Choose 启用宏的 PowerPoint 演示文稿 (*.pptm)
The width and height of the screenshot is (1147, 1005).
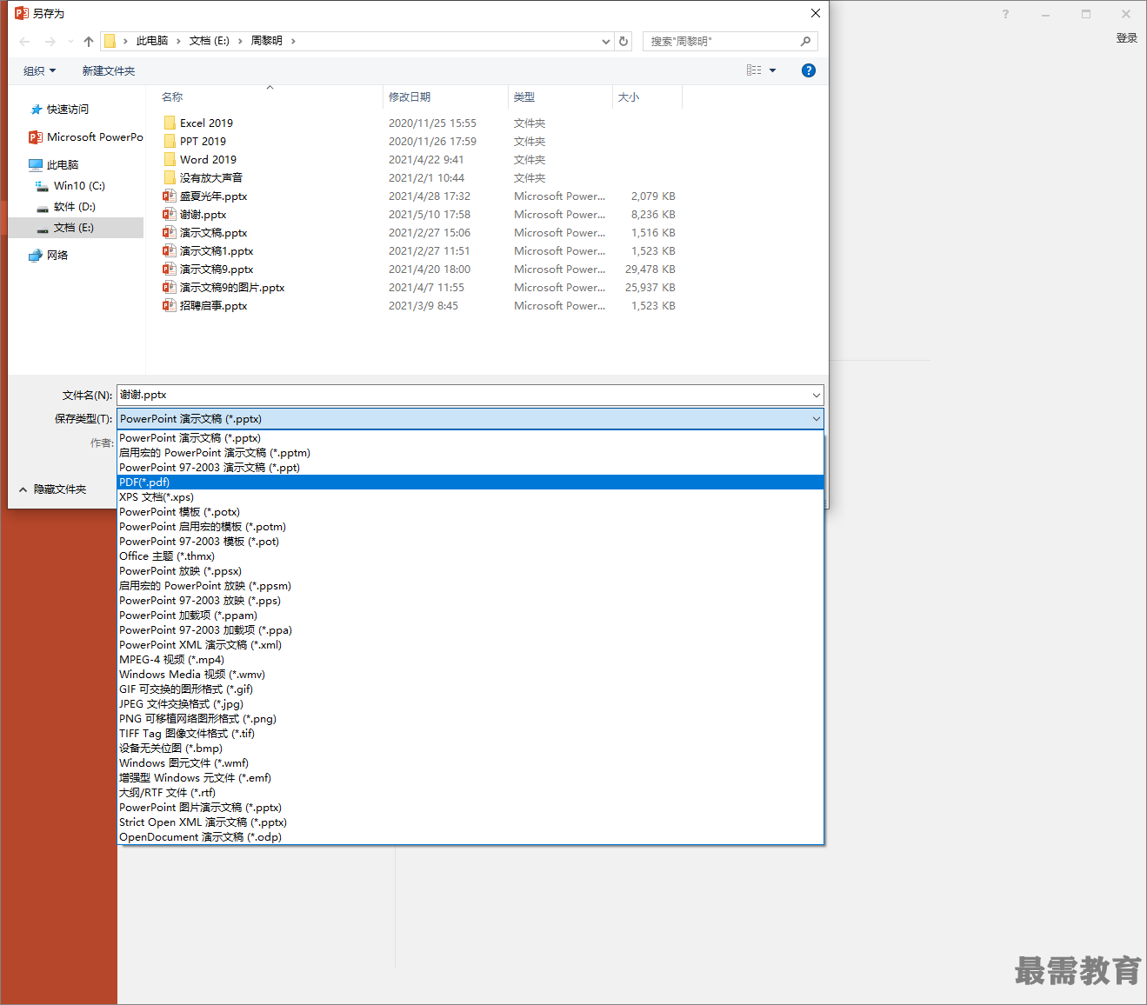click(470, 452)
